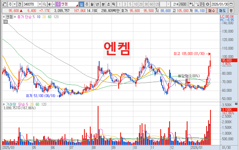Image resolution: width=239 pixels, height=150 pixels.
Task: Select the 3 interval button
Action: click(x=125, y=4)
